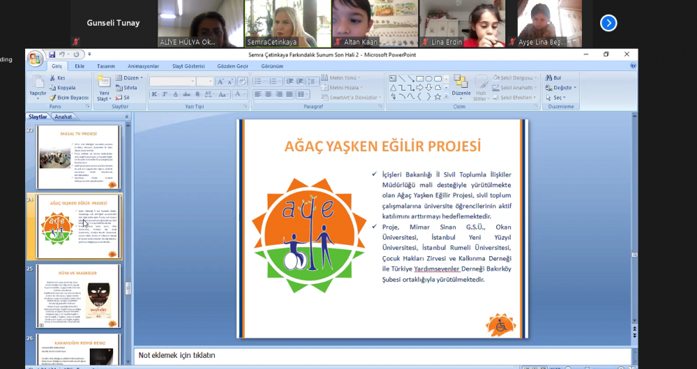
Task: Click Kopyala (copy) tool
Action: (62, 88)
